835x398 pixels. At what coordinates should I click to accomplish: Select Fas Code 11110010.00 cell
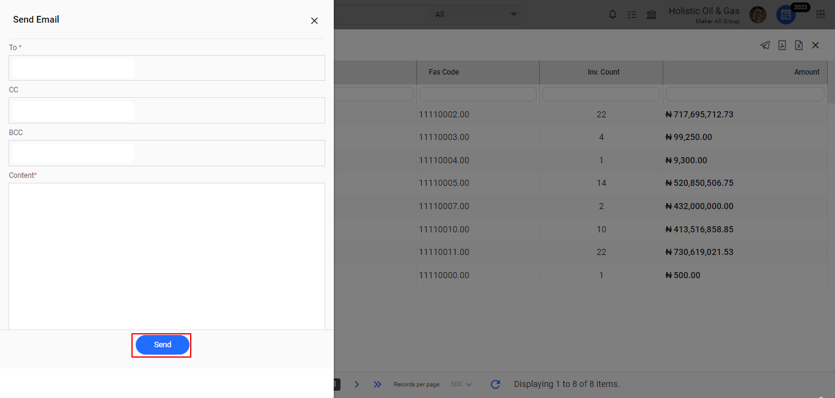tap(478, 229)
